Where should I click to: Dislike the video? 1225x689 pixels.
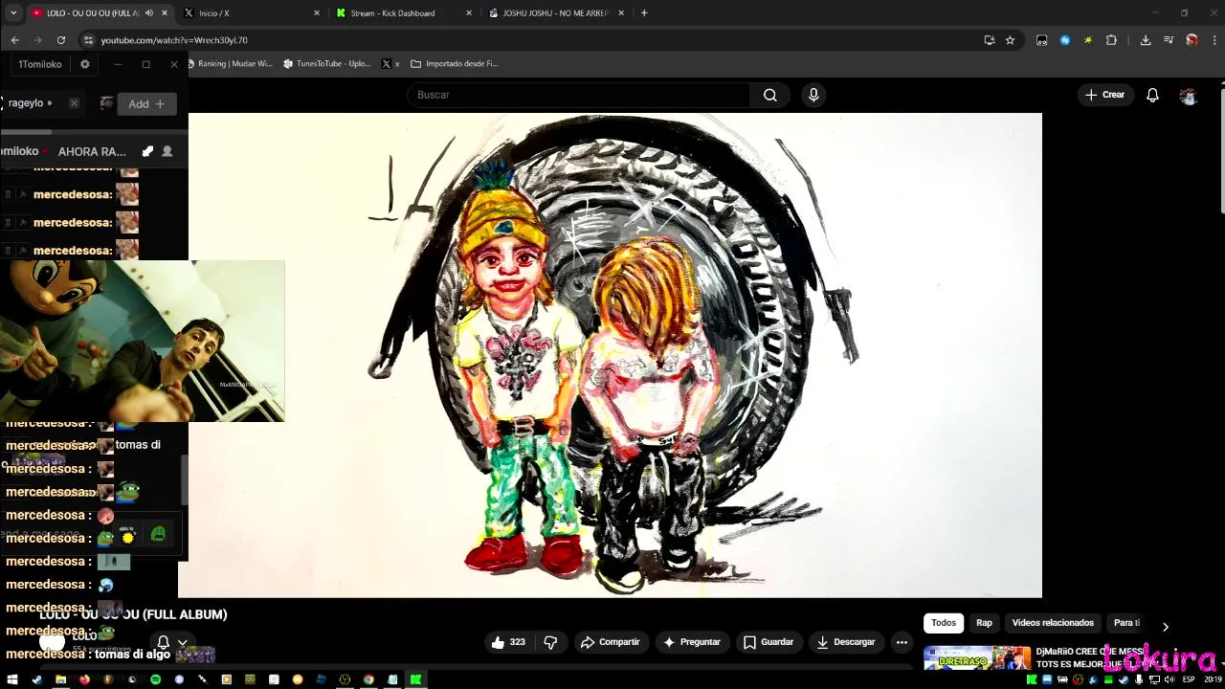[x=550, y=642]
